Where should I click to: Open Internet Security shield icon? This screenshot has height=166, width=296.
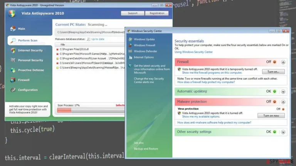pyautogui.click(x=13, y=50)
